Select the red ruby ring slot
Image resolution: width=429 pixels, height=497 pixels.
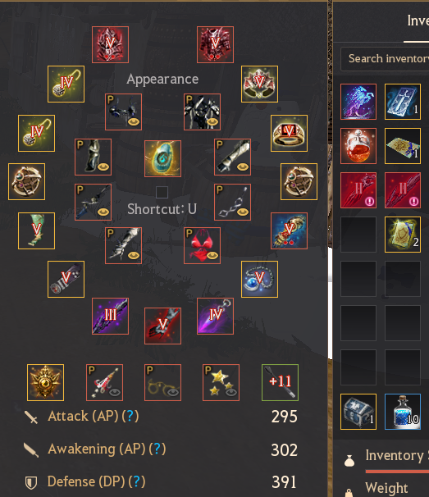tap(290, 133)
